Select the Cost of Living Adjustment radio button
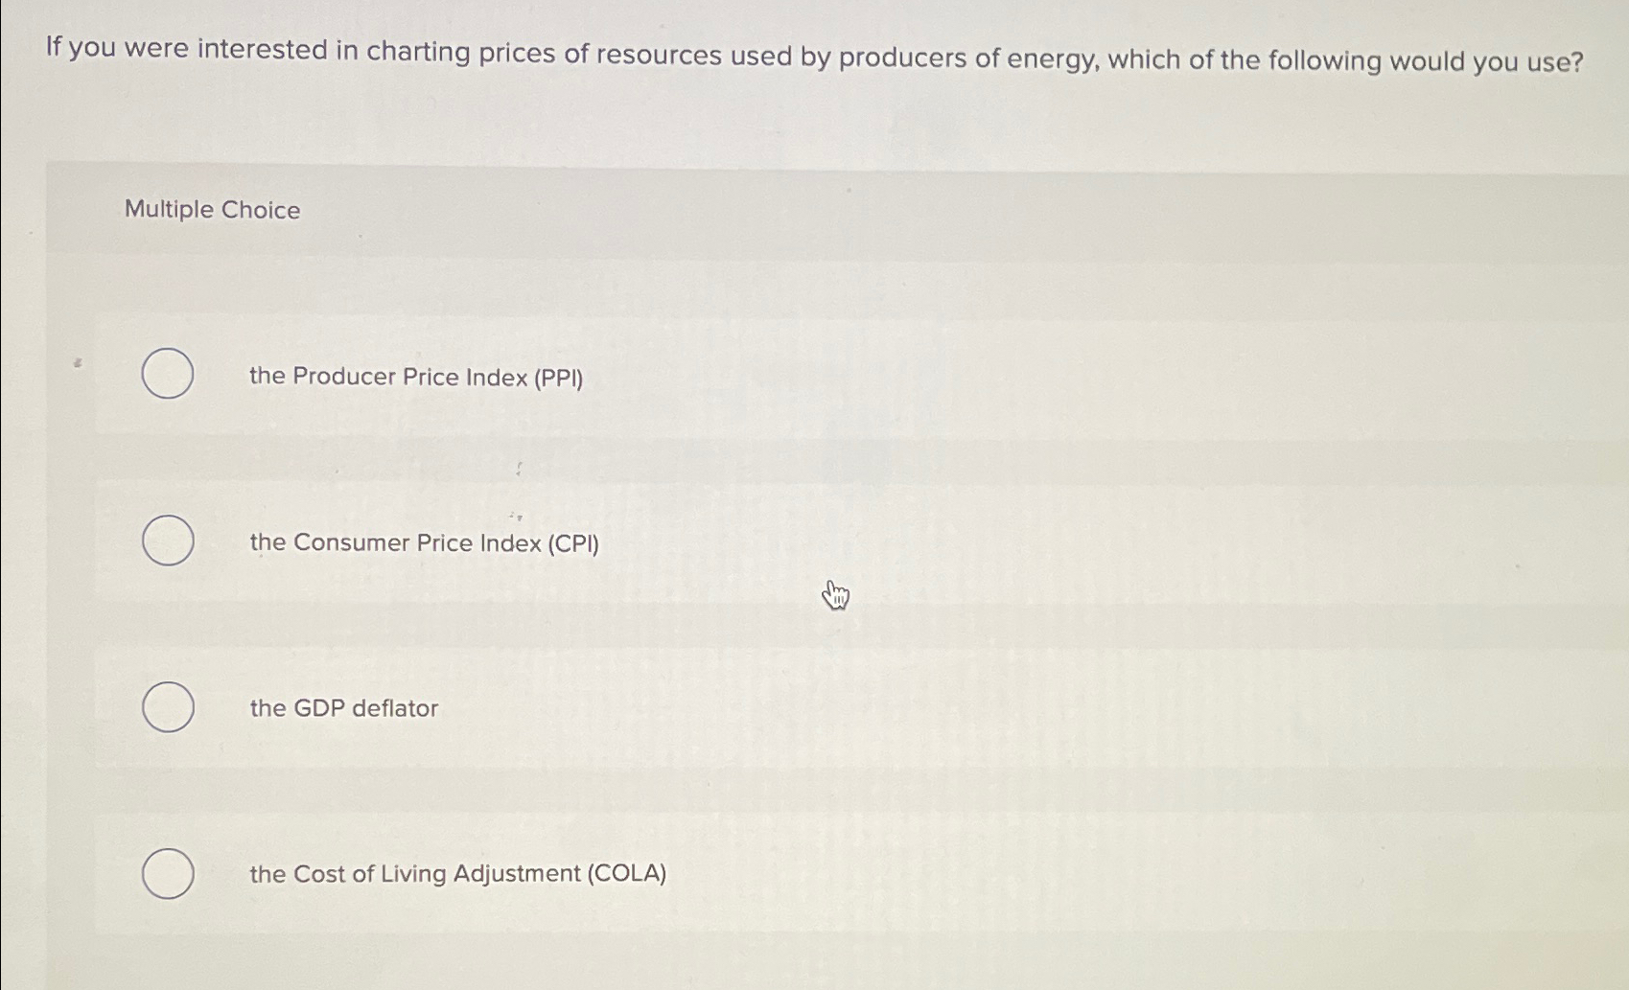 pos(167,873)
